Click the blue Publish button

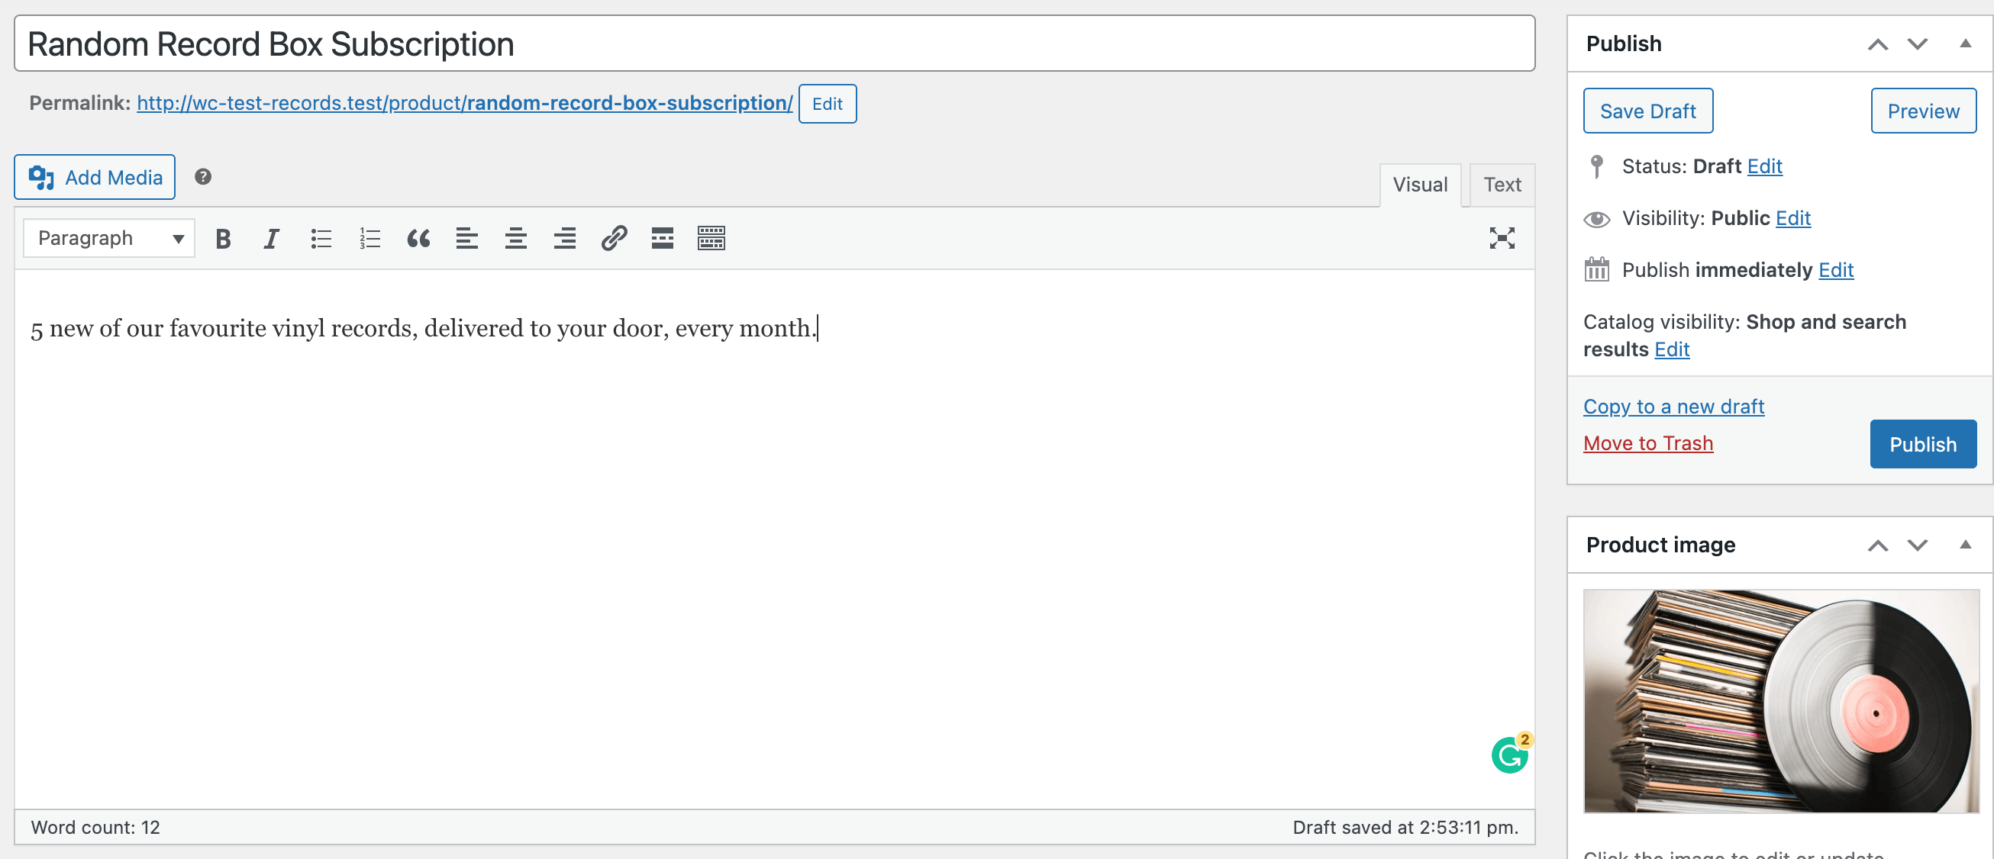pyautogui.click(x=1922, y=444)
